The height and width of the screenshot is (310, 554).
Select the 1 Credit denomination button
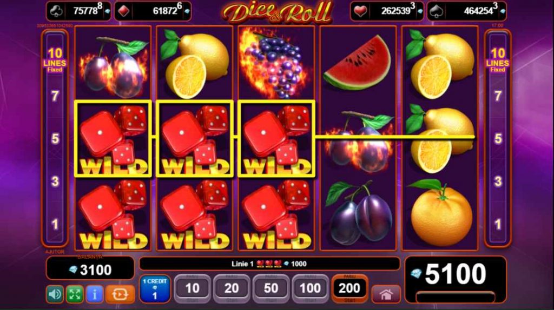tap(155, 289)
